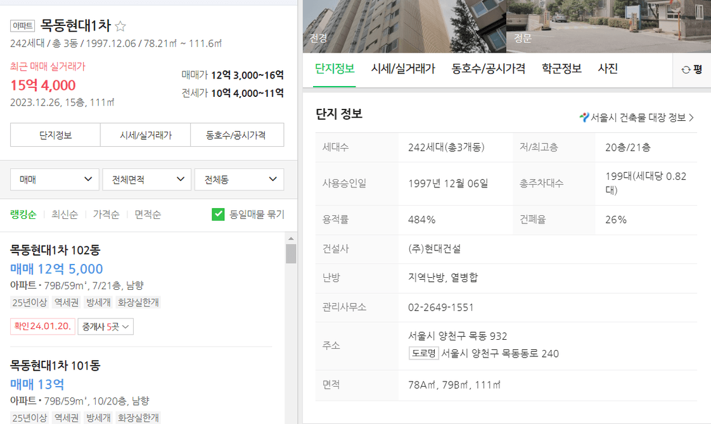Click the 아파트 category badge beside the title

(22, 26)
